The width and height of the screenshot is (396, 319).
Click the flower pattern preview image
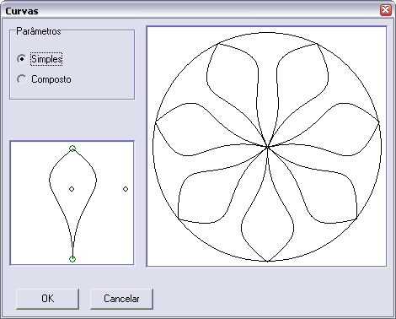click(x=266, y=147)
